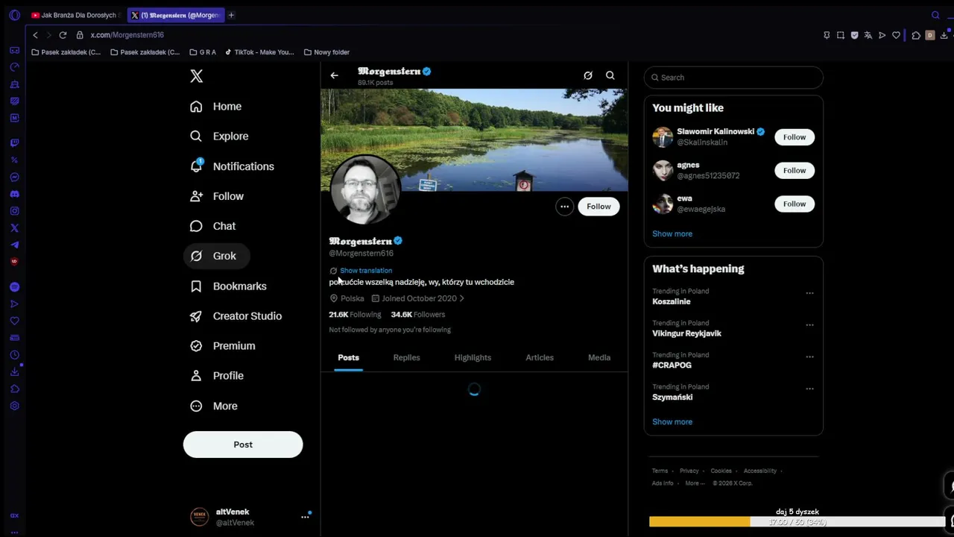Open Twitch from the Opera sidebar
954x537 pixels.
pyautogui.click(x=14, y=142)
